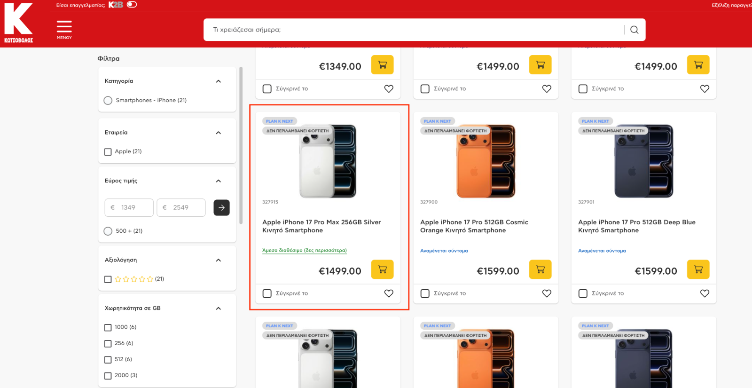The image size is (752, 388).
Task: Collapse the Αξιολόγηση filter section
Action: (x=218, y=260)
